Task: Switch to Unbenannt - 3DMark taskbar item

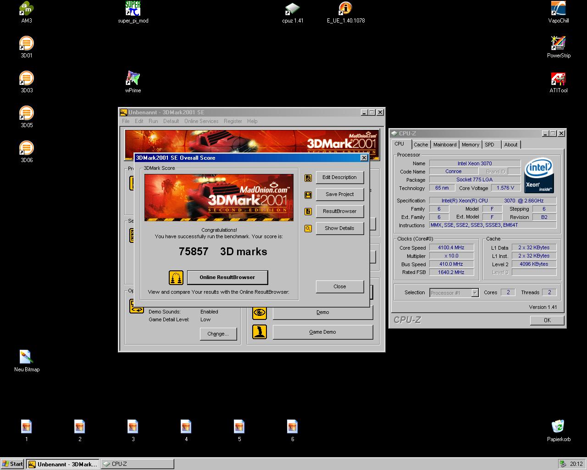Action: 62,464
